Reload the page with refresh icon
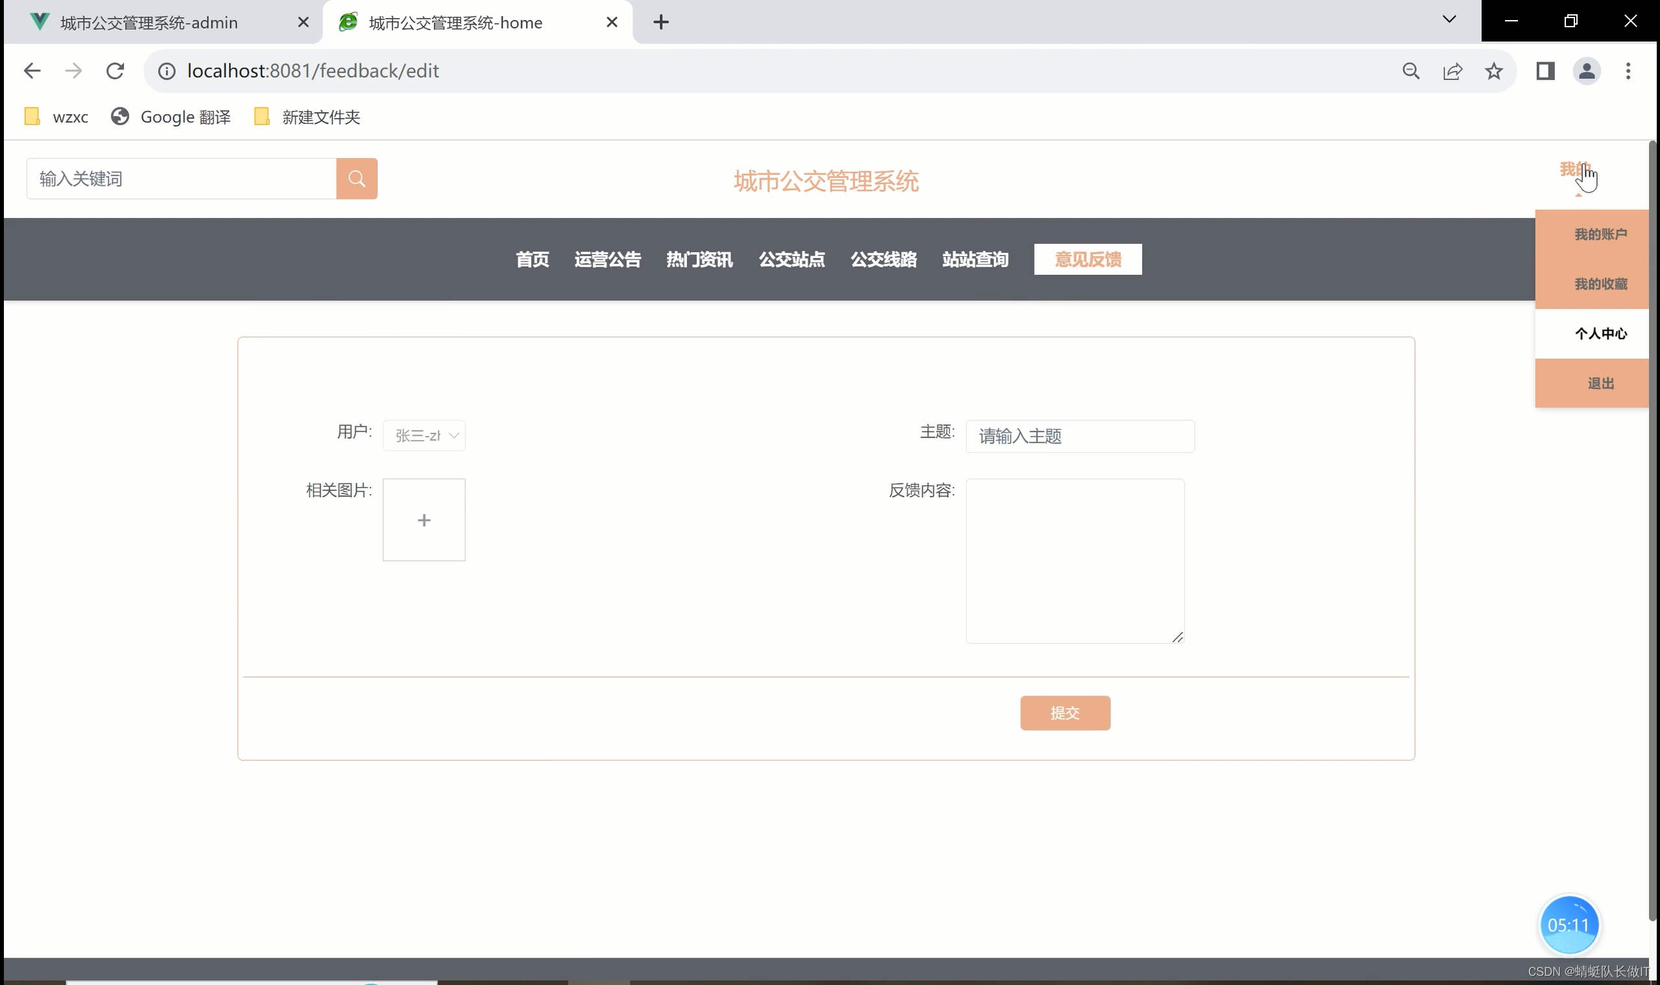The width and height of the screenshot is (1660, 985). click(115, 71)
